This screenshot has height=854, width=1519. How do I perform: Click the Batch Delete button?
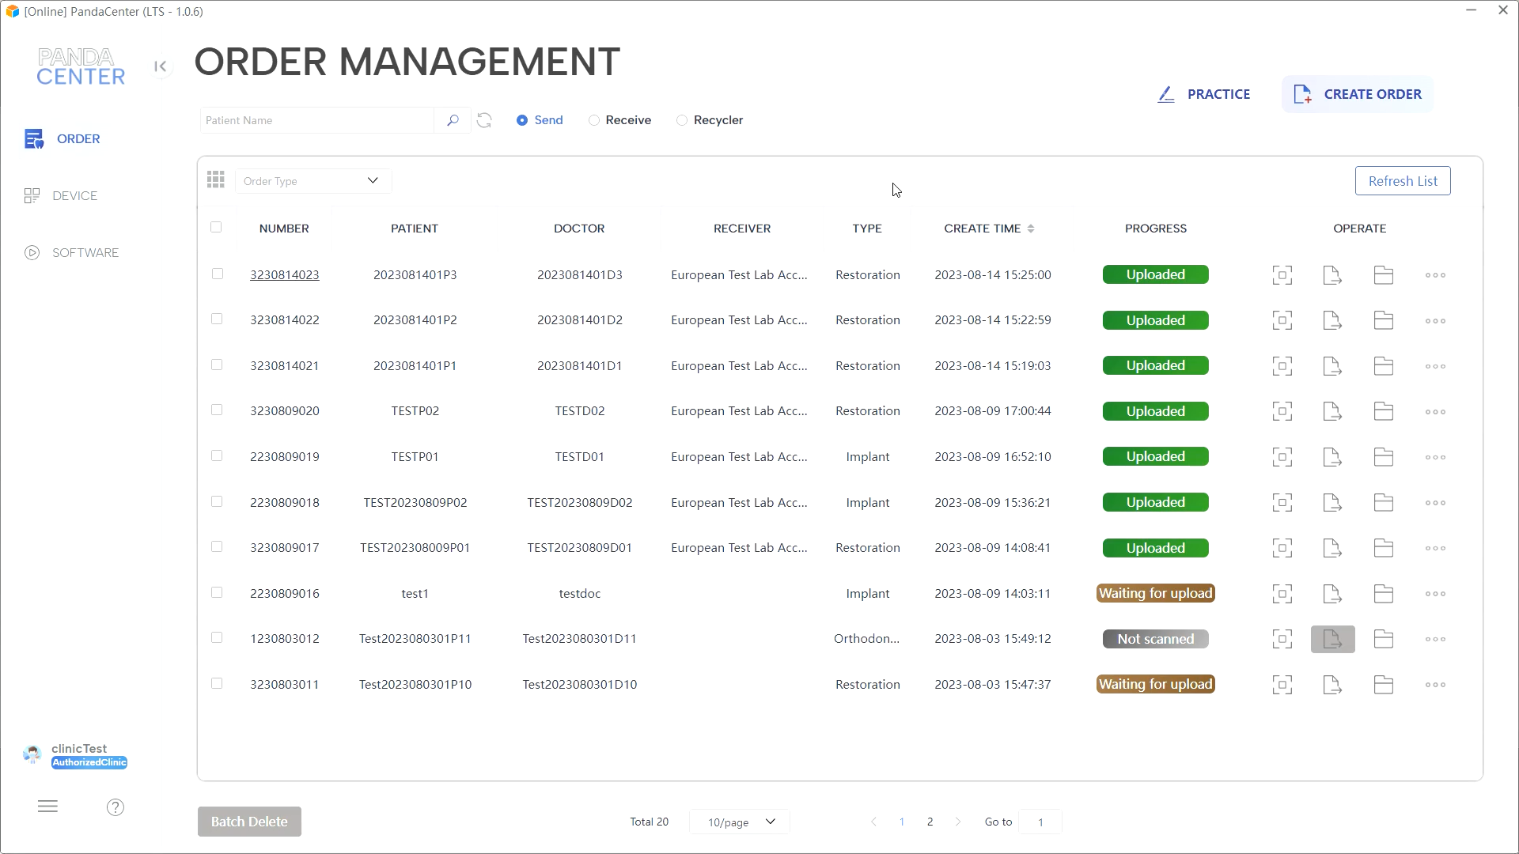click(249, 822)
